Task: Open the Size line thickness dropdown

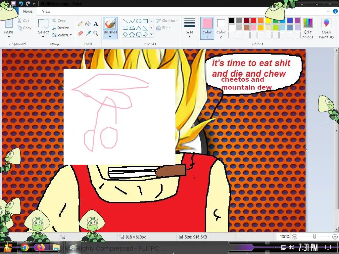Action: click(189, 28)
